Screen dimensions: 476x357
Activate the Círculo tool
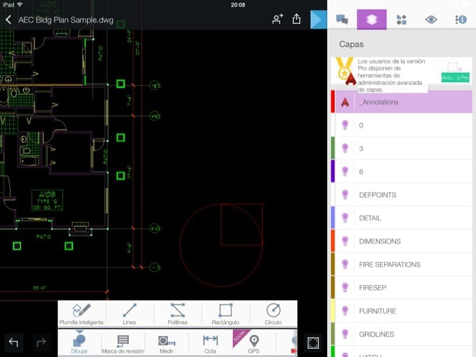click(273, 314)
